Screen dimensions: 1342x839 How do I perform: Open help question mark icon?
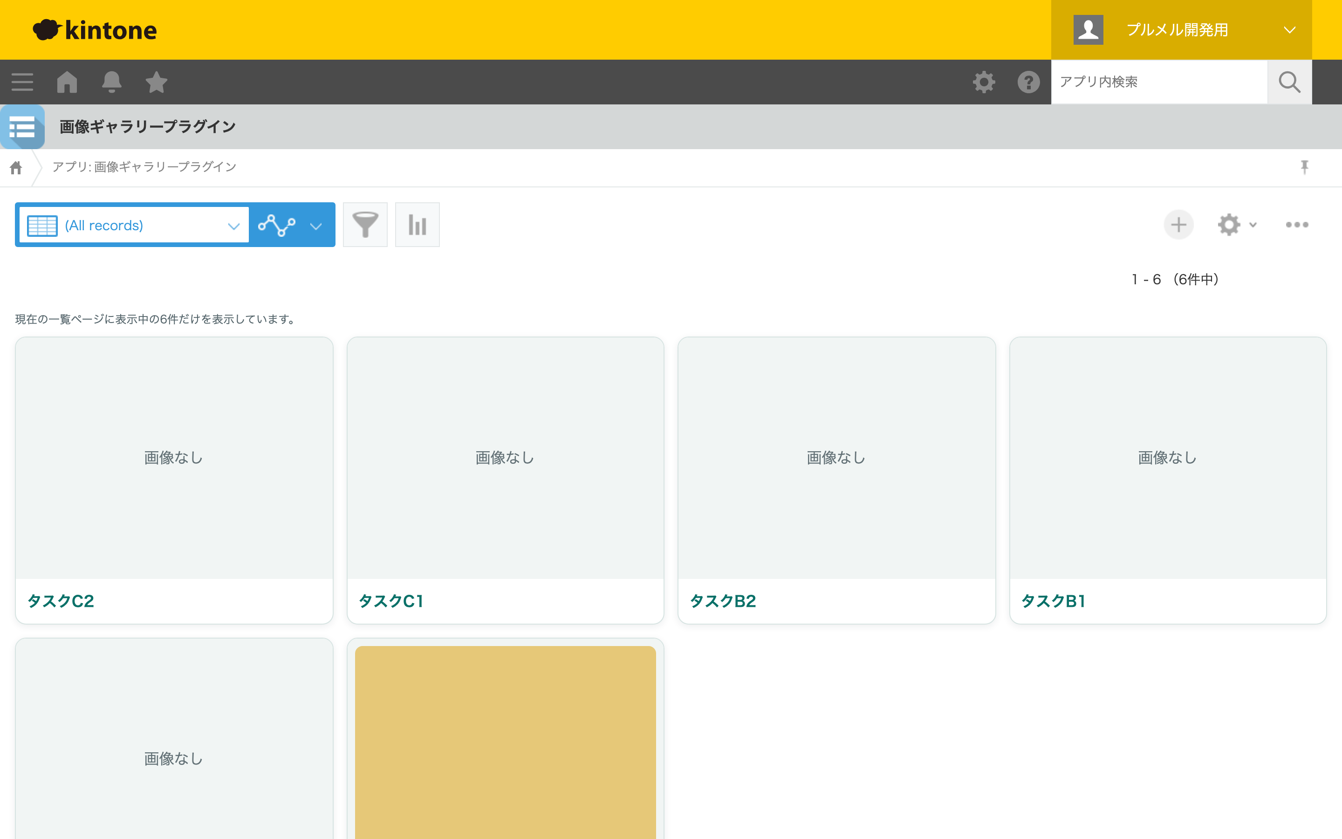[1029, 82]
